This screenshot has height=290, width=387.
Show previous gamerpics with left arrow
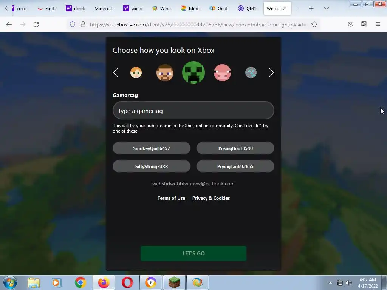[116, 72]
